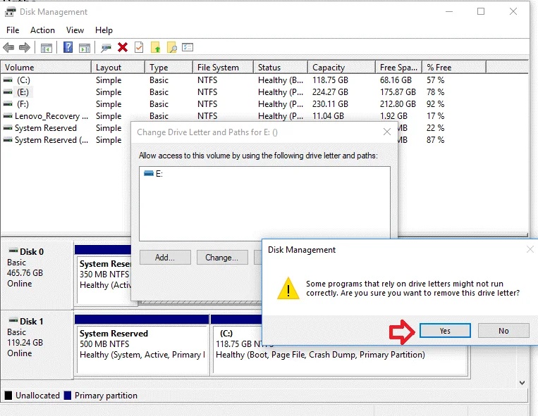Click the Forward arrow toolbar icon
Viewport: 538px width, 416px height.
point(25,47)
